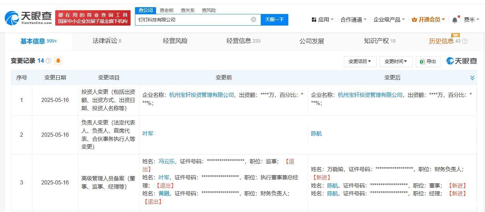Click the 负责人变更 item cell
Screen dimensions: 485x212
click(109, 135)
